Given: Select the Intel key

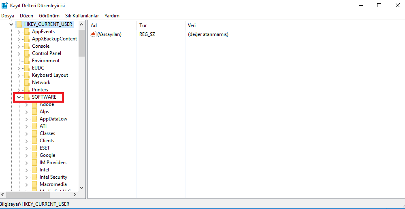Looking at the screenshot, I should [x=44, y=169].
